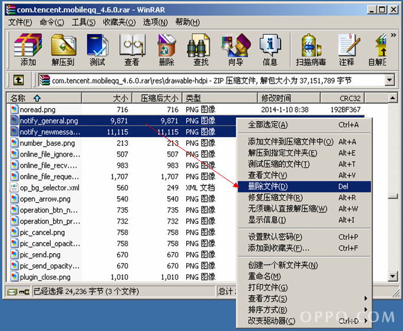Open the Favorites (收藏夹) menu

119,22
